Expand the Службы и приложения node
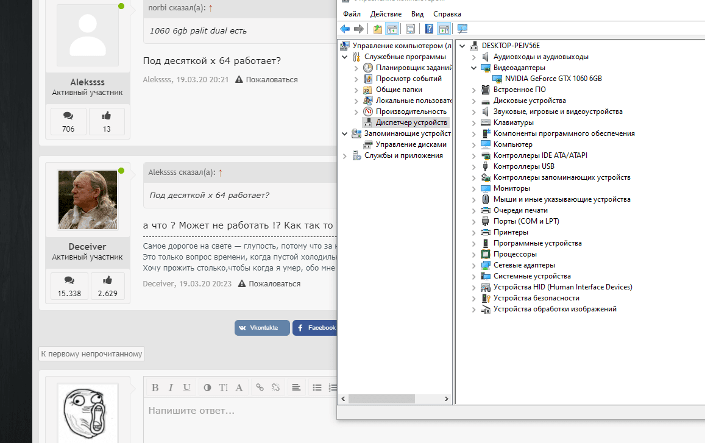 tap(345, 155)
